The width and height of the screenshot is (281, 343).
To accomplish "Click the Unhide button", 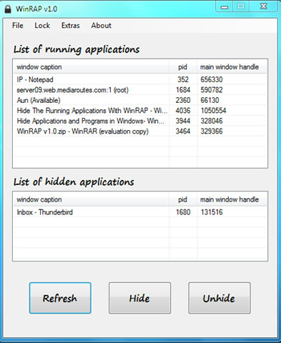I will pos(220,298).
